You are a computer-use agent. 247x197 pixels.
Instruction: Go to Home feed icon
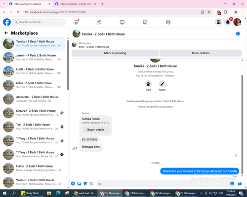76,22
